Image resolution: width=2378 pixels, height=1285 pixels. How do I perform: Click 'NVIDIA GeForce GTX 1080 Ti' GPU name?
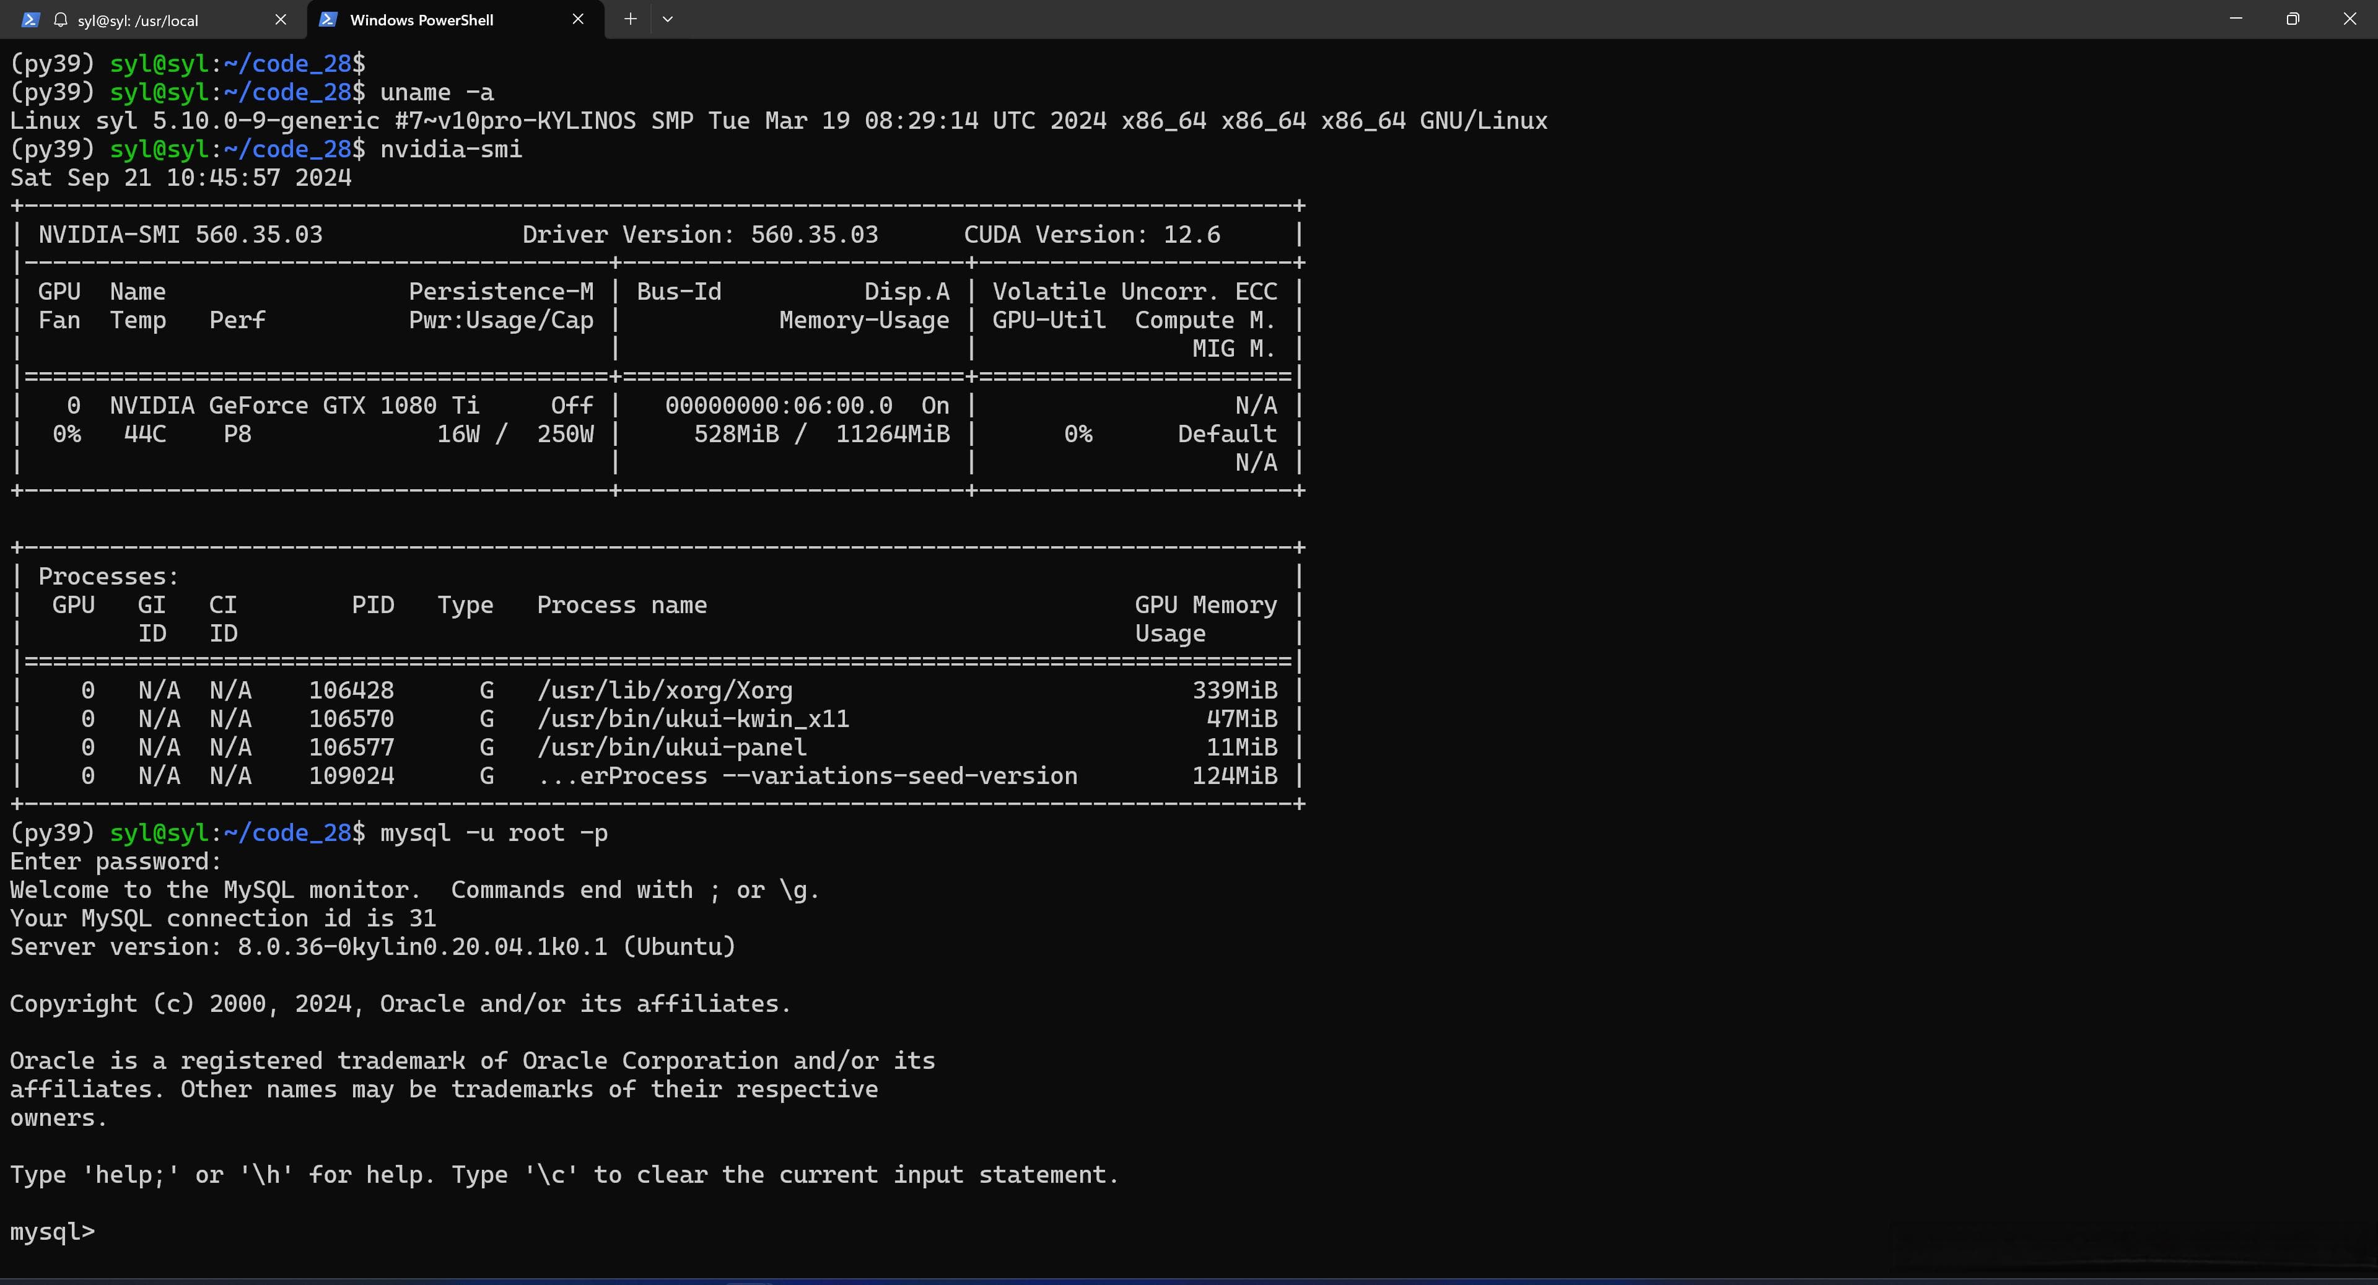point(294,405)
